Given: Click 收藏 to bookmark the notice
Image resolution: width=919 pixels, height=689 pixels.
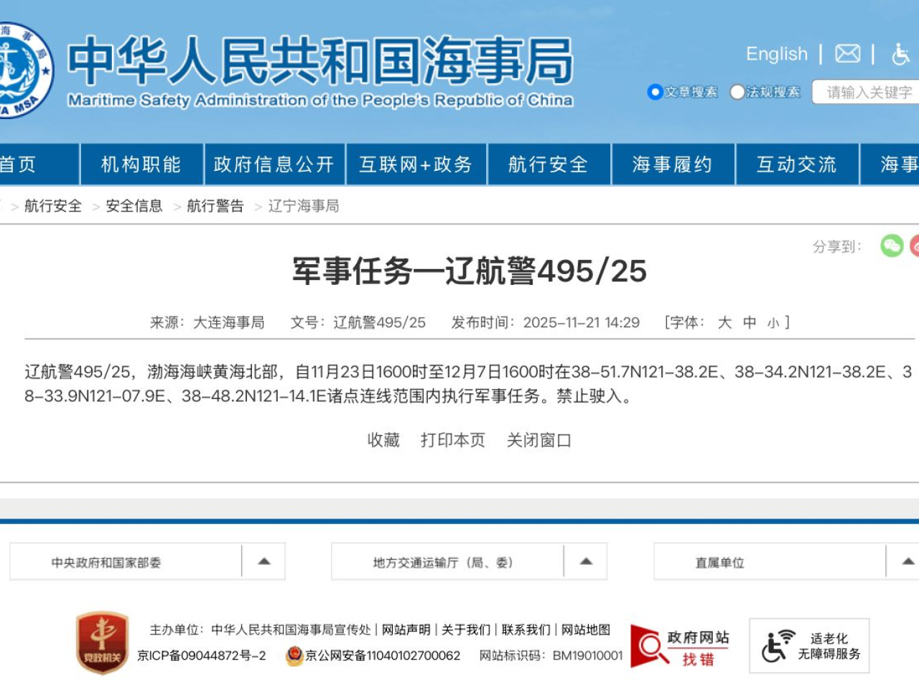Looking at the screenshot, I should pos(383,441).
